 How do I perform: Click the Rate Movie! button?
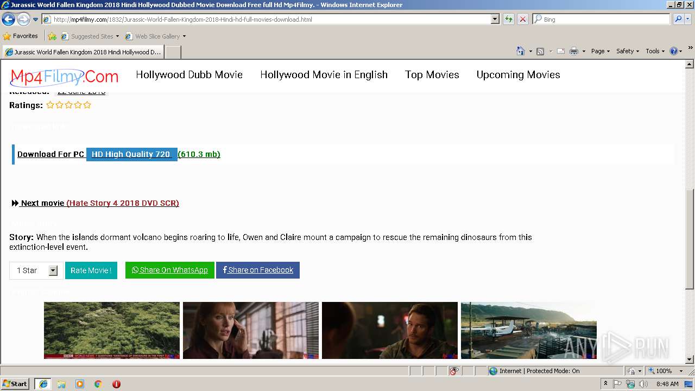[91, 270]
